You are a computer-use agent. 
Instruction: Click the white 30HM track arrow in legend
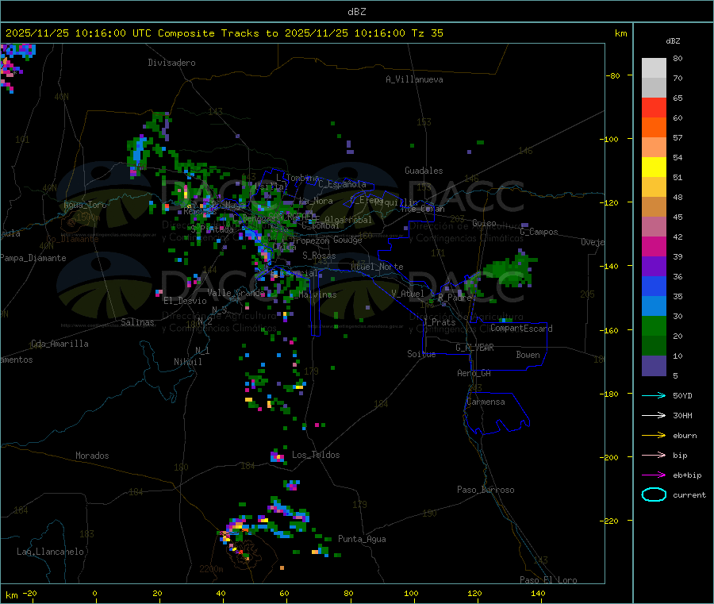coord(654,415)
